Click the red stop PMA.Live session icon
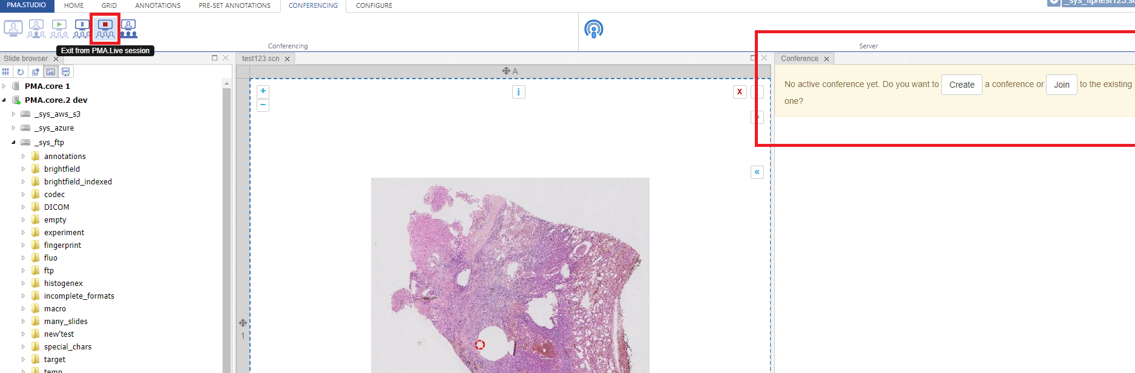The height and width of the screenshot is (373, 1135). (x=105, y=28)
